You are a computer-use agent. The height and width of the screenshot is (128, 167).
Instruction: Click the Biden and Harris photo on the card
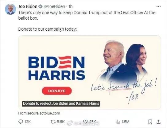coord(124,62)
